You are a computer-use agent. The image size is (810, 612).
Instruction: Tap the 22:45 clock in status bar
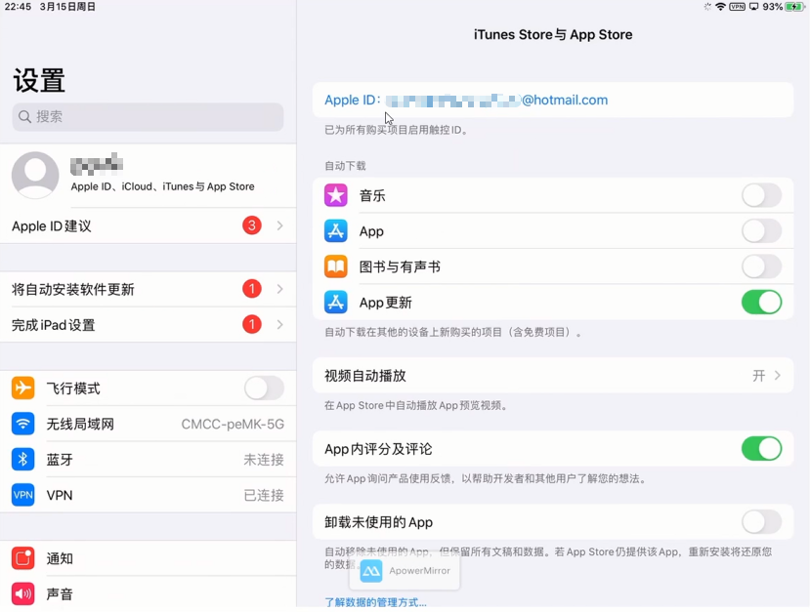click(x=19, y=7)
